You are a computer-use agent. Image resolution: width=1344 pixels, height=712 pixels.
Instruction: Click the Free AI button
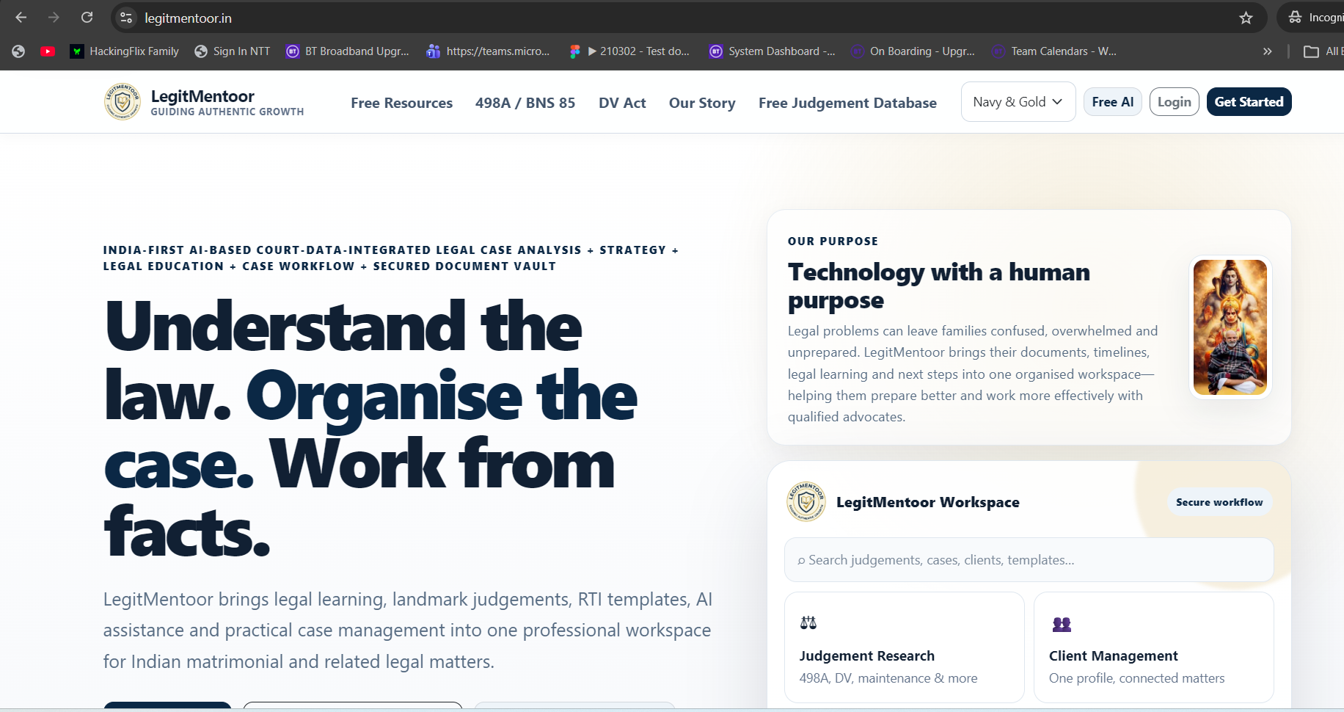coord(1113,102)
